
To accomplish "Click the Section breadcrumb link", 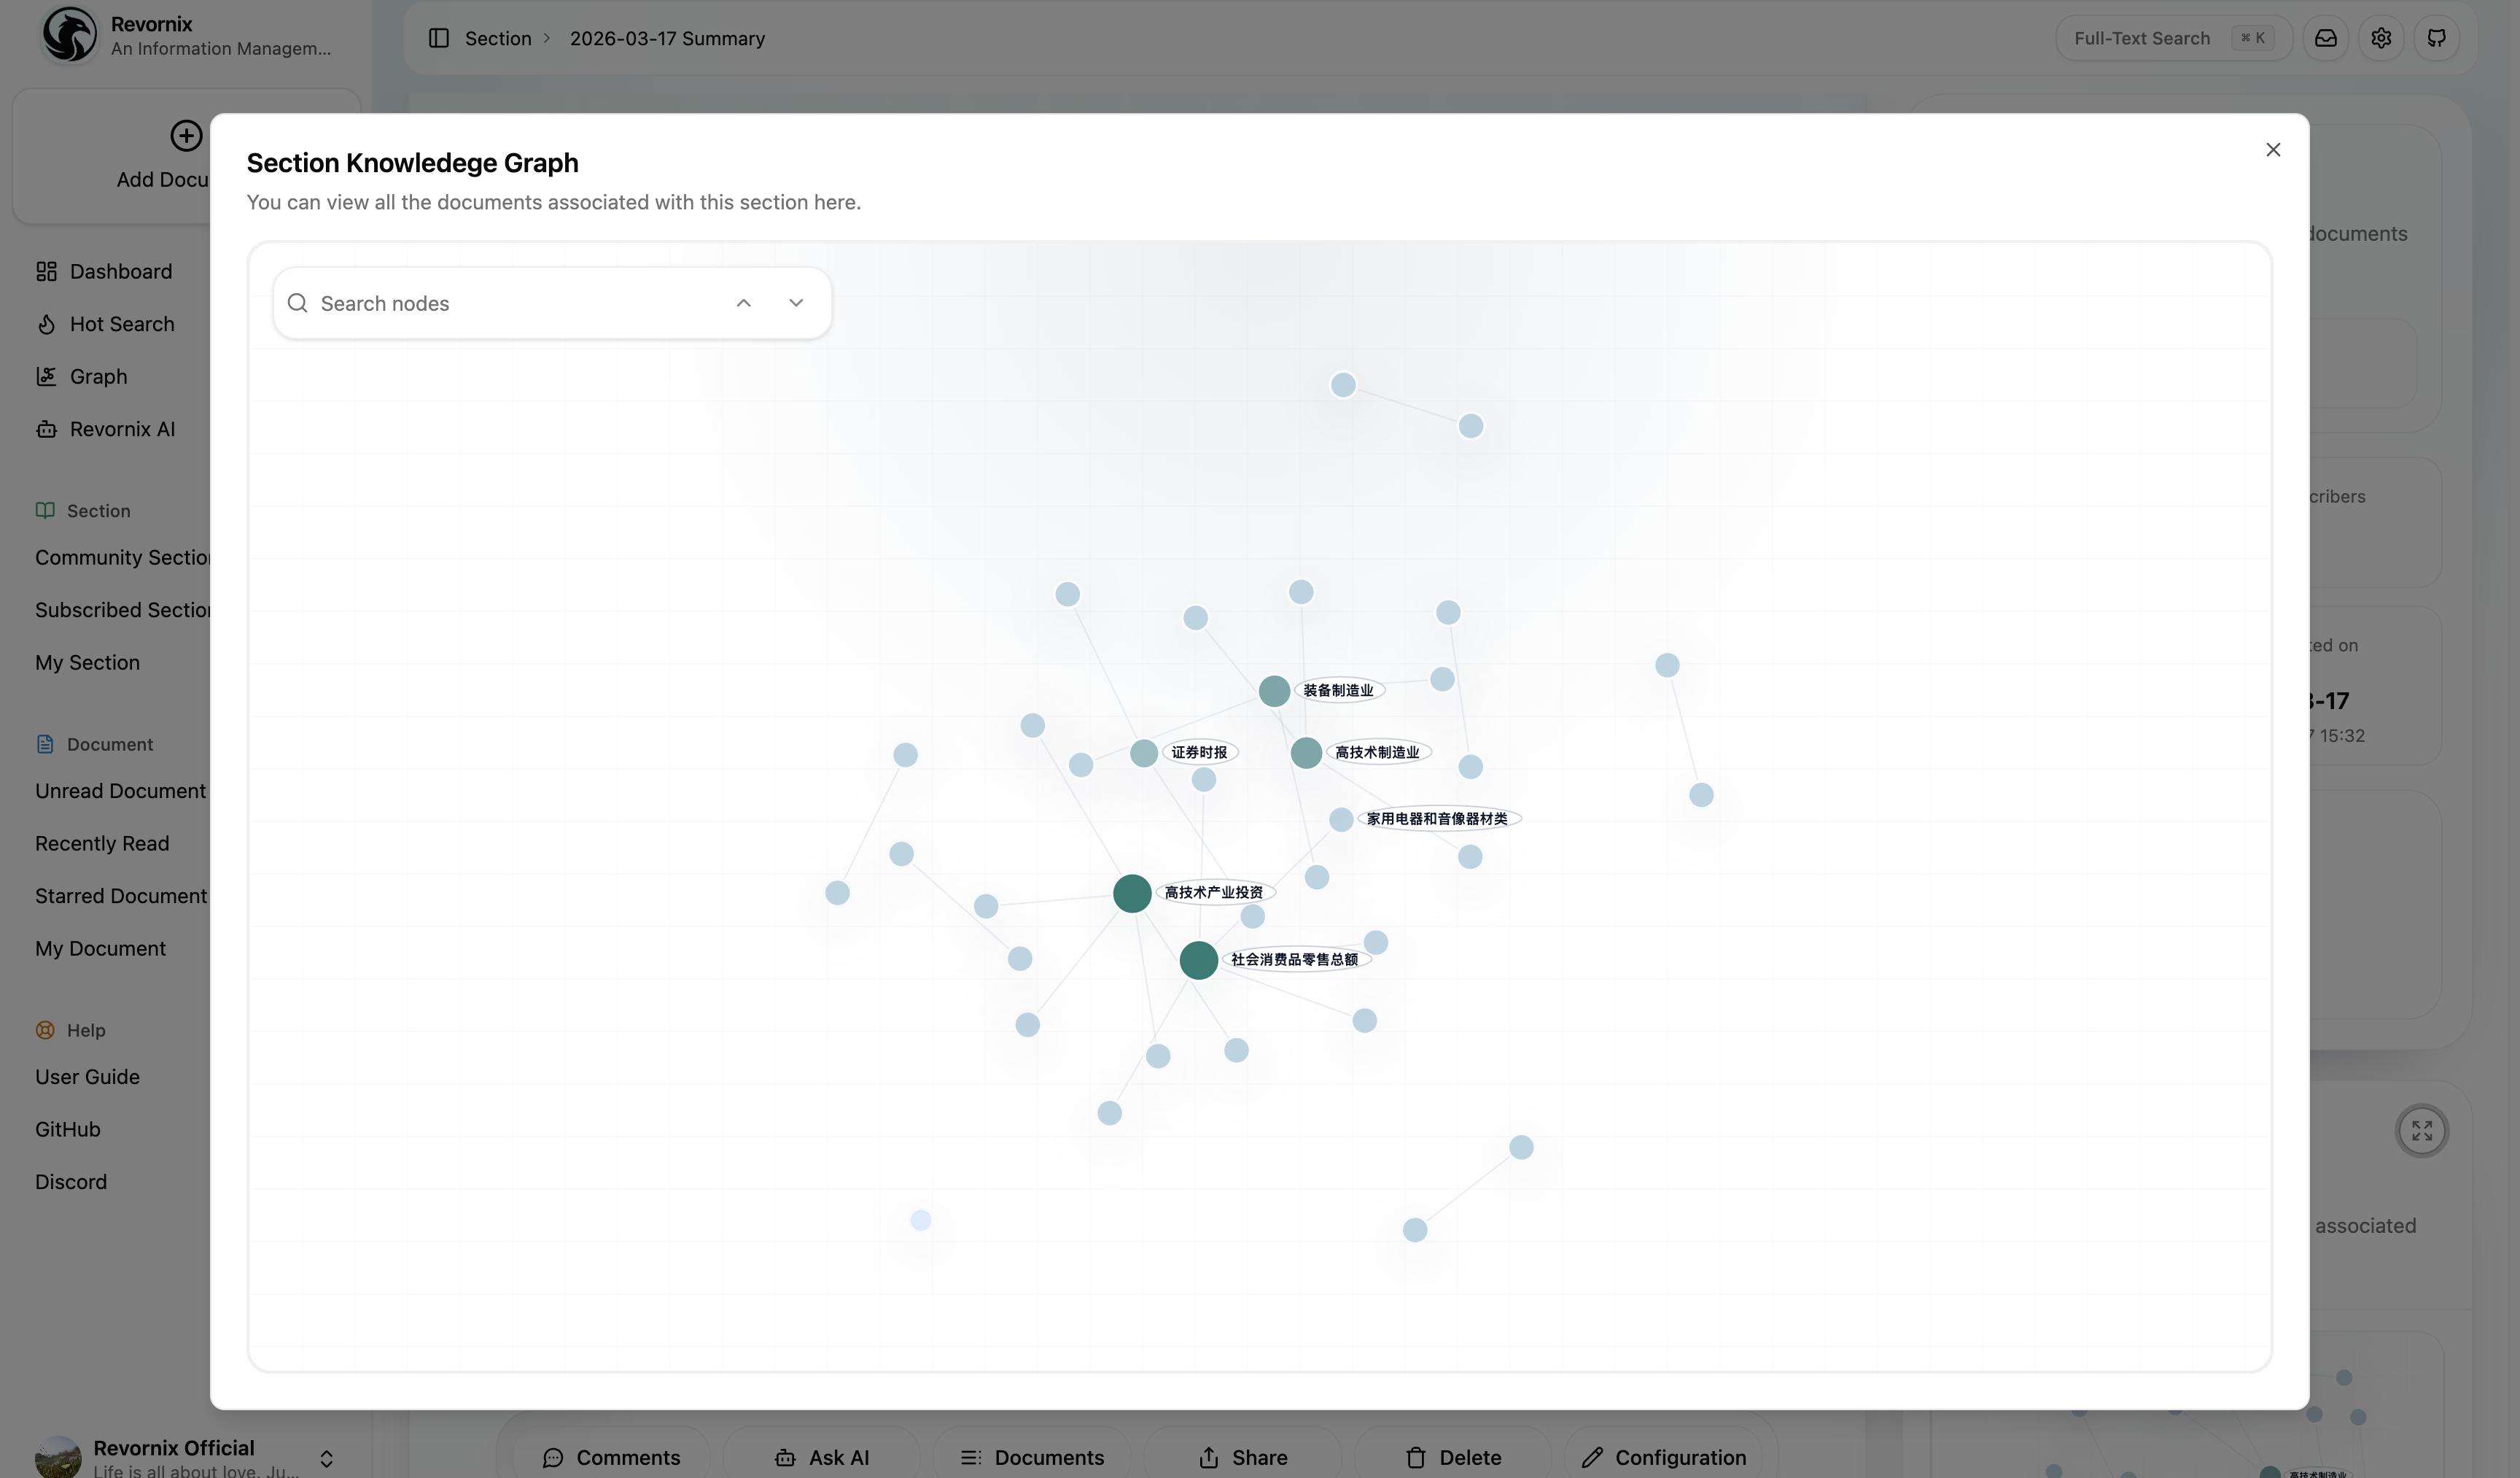I will tap(497, 38).
